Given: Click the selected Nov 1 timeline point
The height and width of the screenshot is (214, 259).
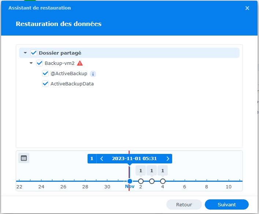Looking at the screenshot, I should pyautogui.click(x=130, y=181).
